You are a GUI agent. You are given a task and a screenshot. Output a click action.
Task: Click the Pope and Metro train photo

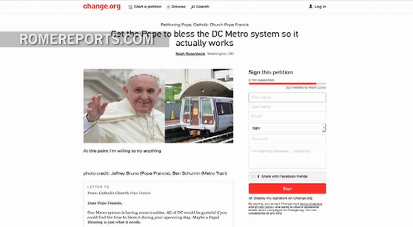[158, 106]
